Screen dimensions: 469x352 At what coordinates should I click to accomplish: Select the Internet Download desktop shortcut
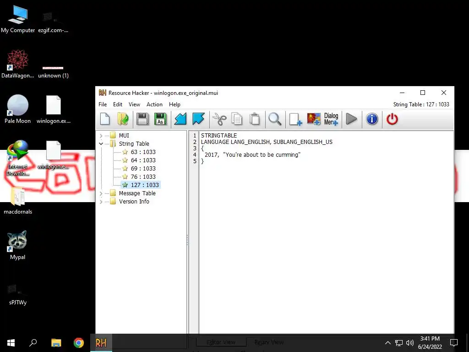[x=18, y=158]
